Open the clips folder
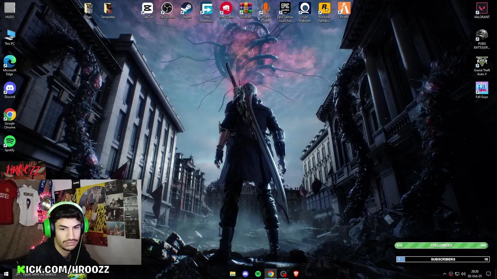Image resolution: width=497 pixels, height=279 pixels. pos(89,11)
